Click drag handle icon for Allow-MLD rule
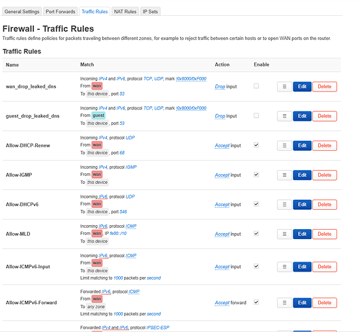Viewport: 360px width, 332px height. point(284,234)
